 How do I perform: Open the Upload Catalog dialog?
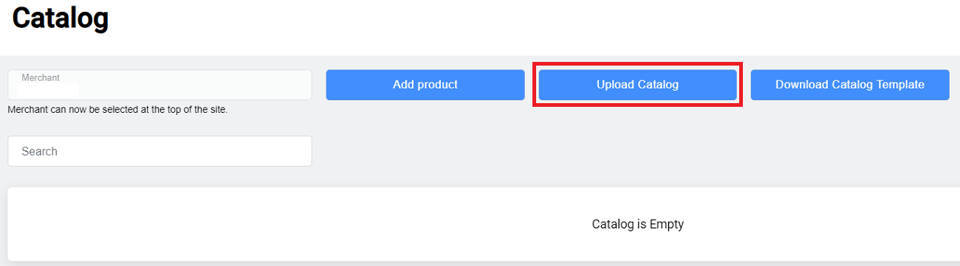(x=637, y=85)
